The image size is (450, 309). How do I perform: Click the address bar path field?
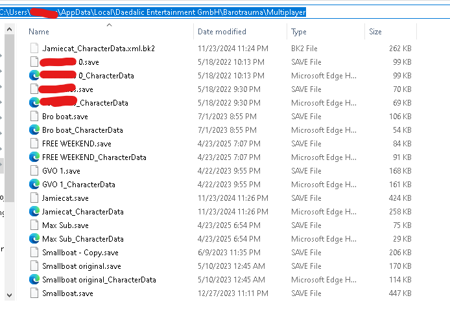(225, 12)
